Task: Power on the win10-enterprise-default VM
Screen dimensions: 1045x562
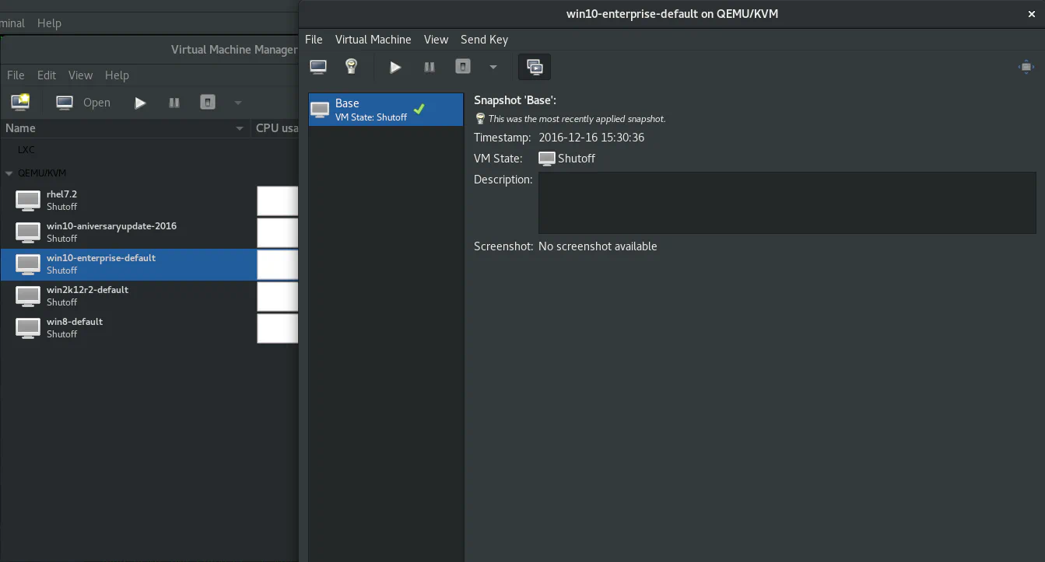Action: click(x=395, y=67)
